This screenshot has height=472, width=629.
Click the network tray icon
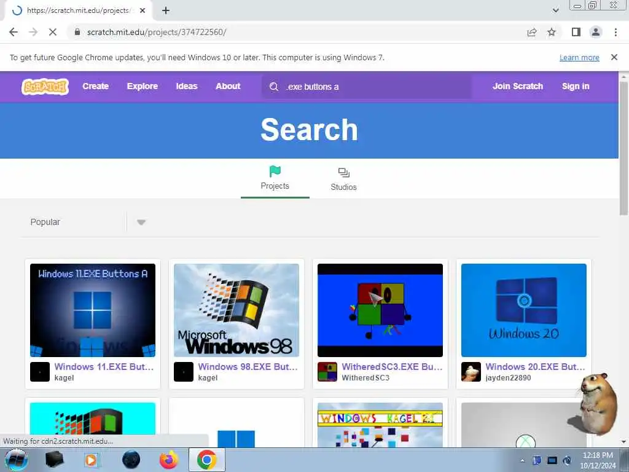[x=552, y=460]
